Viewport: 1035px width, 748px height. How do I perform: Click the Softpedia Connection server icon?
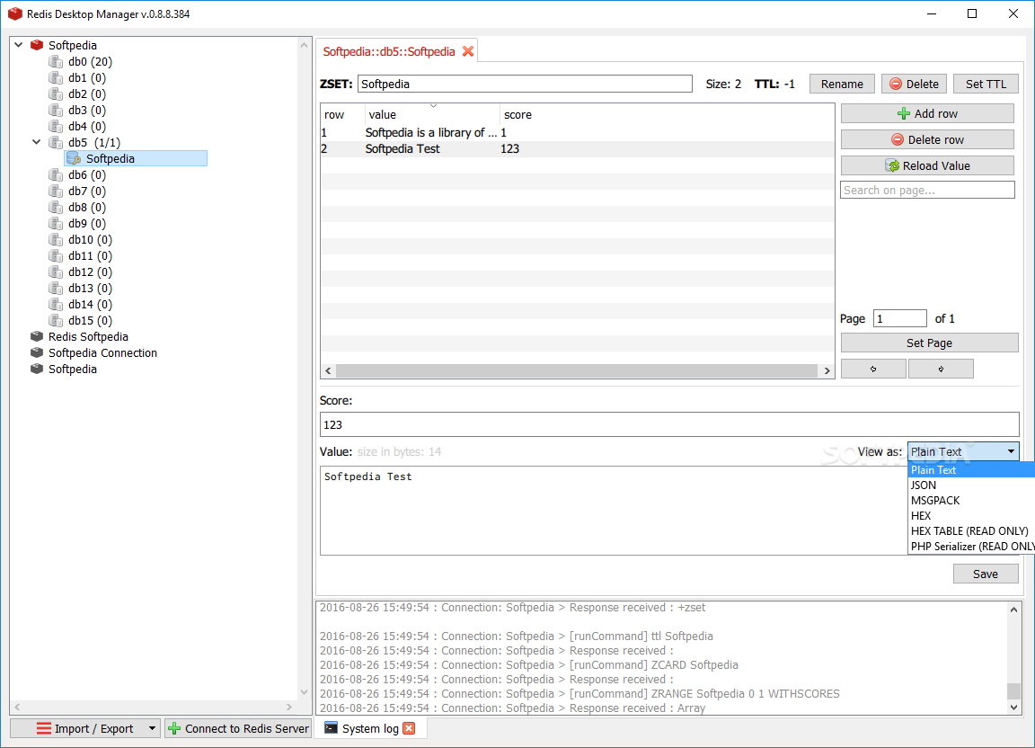pyautogui.click(x=37, y=352)
